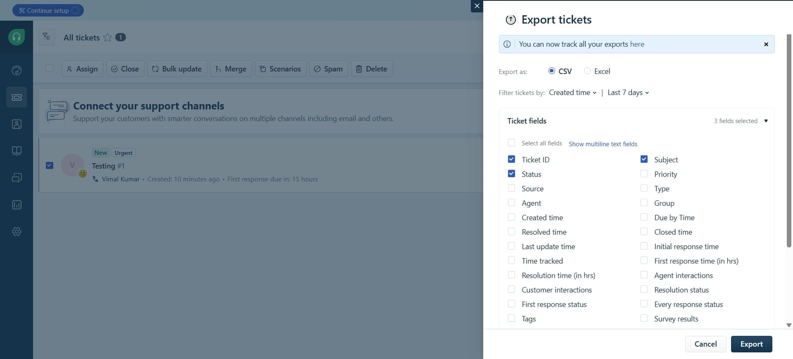Click the Continue setup button

click(x=48, y=10)
